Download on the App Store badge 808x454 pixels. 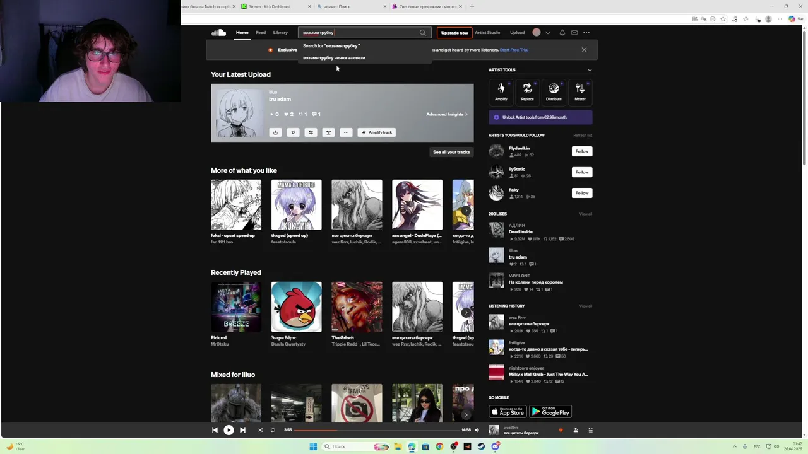coord(508,412)
